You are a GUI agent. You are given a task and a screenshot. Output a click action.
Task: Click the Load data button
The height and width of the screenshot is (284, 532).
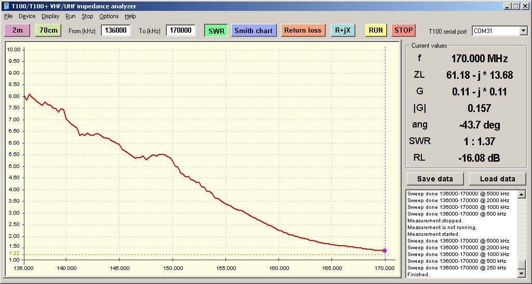(497, 179)
